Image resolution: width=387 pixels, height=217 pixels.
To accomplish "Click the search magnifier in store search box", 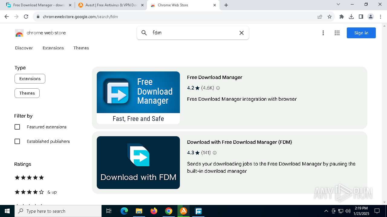I will 144,33.
